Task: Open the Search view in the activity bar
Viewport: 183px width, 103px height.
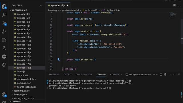Action: (4, 15)
